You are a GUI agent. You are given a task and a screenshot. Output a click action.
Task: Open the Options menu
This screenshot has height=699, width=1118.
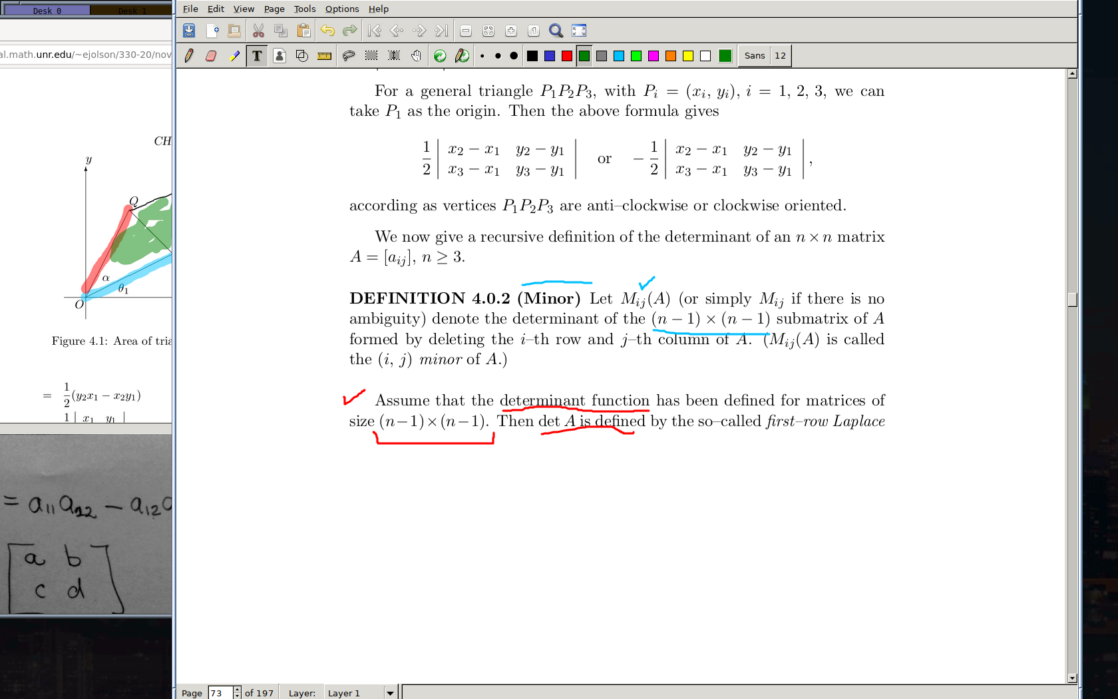pyautogui.click(x=341, y=9)
